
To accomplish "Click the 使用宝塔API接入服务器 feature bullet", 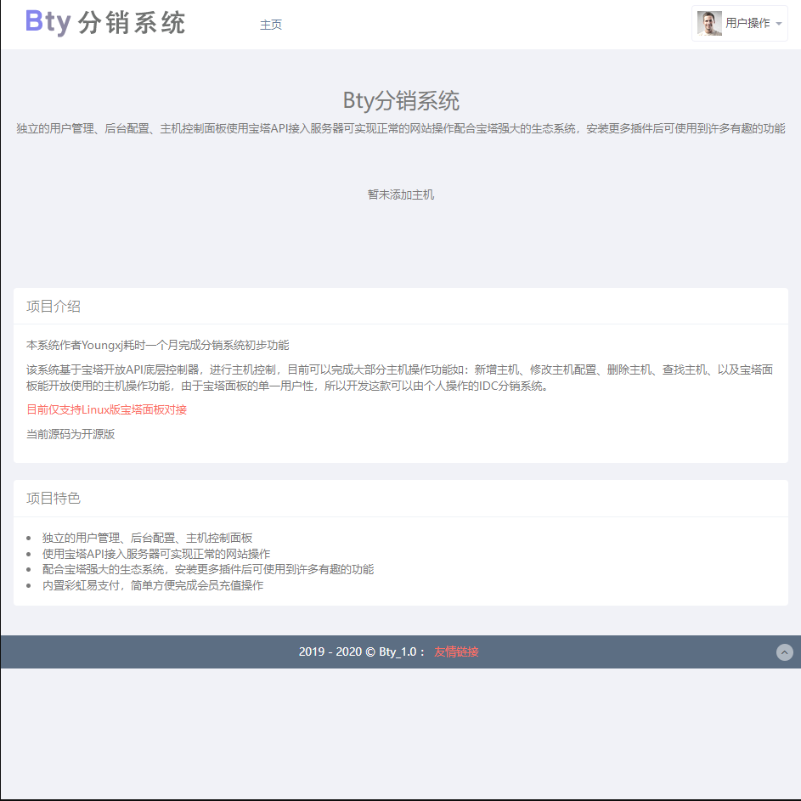I will coord(155,554).
